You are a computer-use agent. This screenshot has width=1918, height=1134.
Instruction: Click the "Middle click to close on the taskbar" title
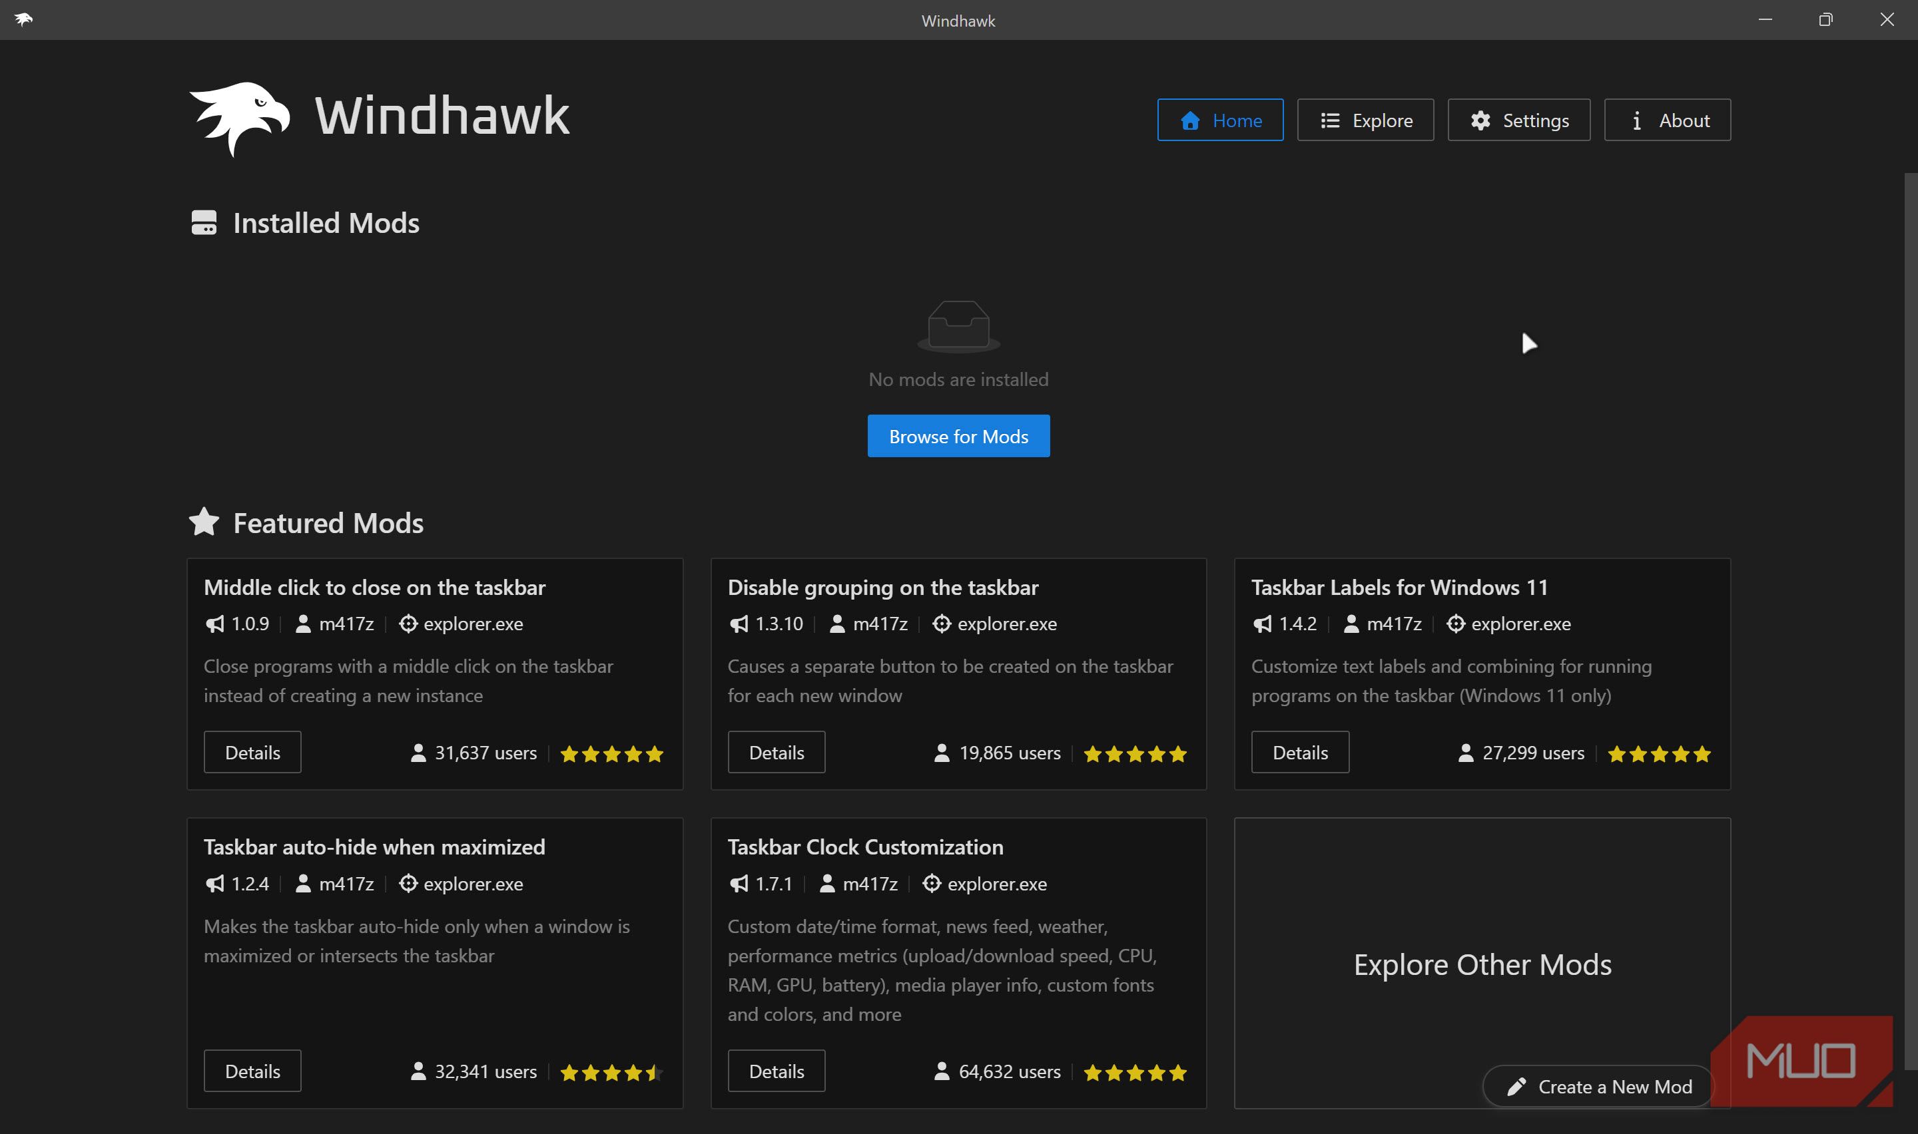click(x=374, y=587)
